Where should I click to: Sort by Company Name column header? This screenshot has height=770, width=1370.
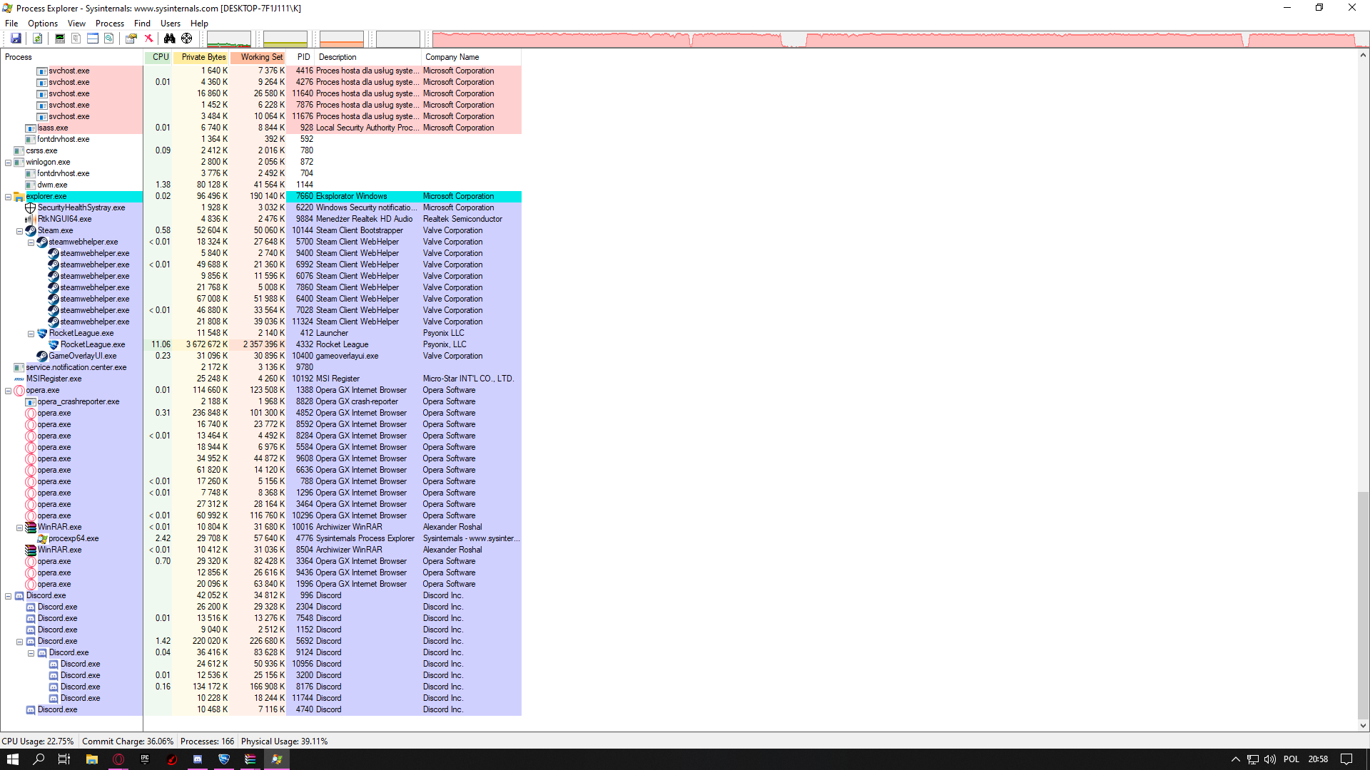(472, 57)
